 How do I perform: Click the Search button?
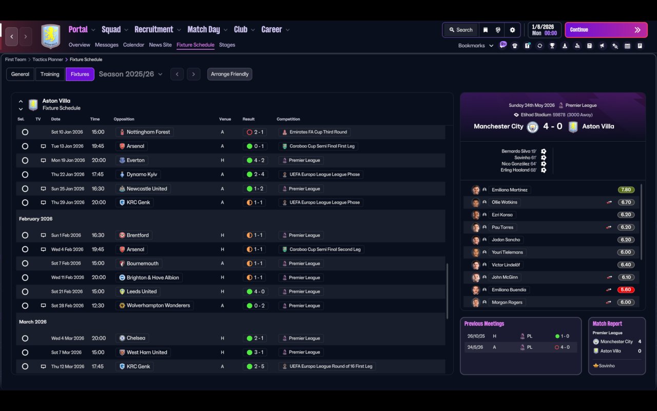(x=460, y=30)
